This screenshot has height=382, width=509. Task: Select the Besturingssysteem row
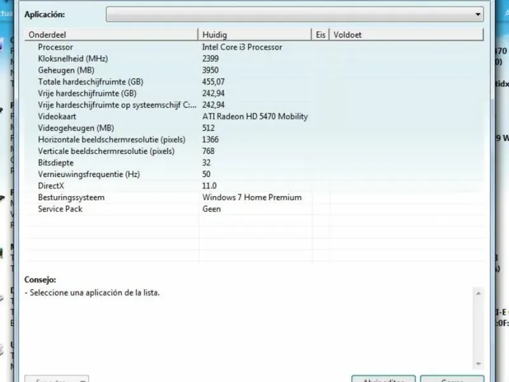(254, 197)
